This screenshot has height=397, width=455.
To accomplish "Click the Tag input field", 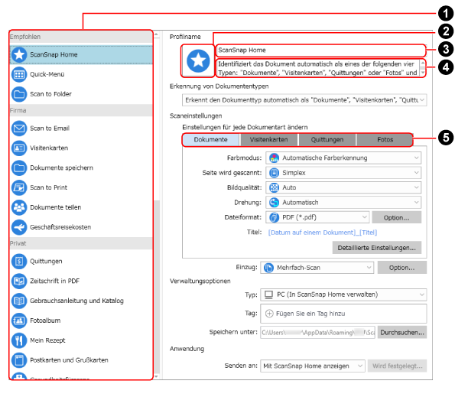I will 343,314.
